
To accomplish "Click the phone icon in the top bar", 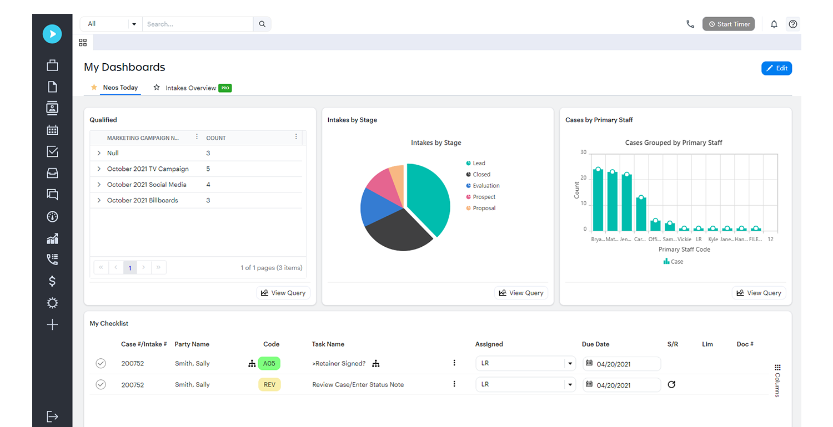I will pos(690,24).
